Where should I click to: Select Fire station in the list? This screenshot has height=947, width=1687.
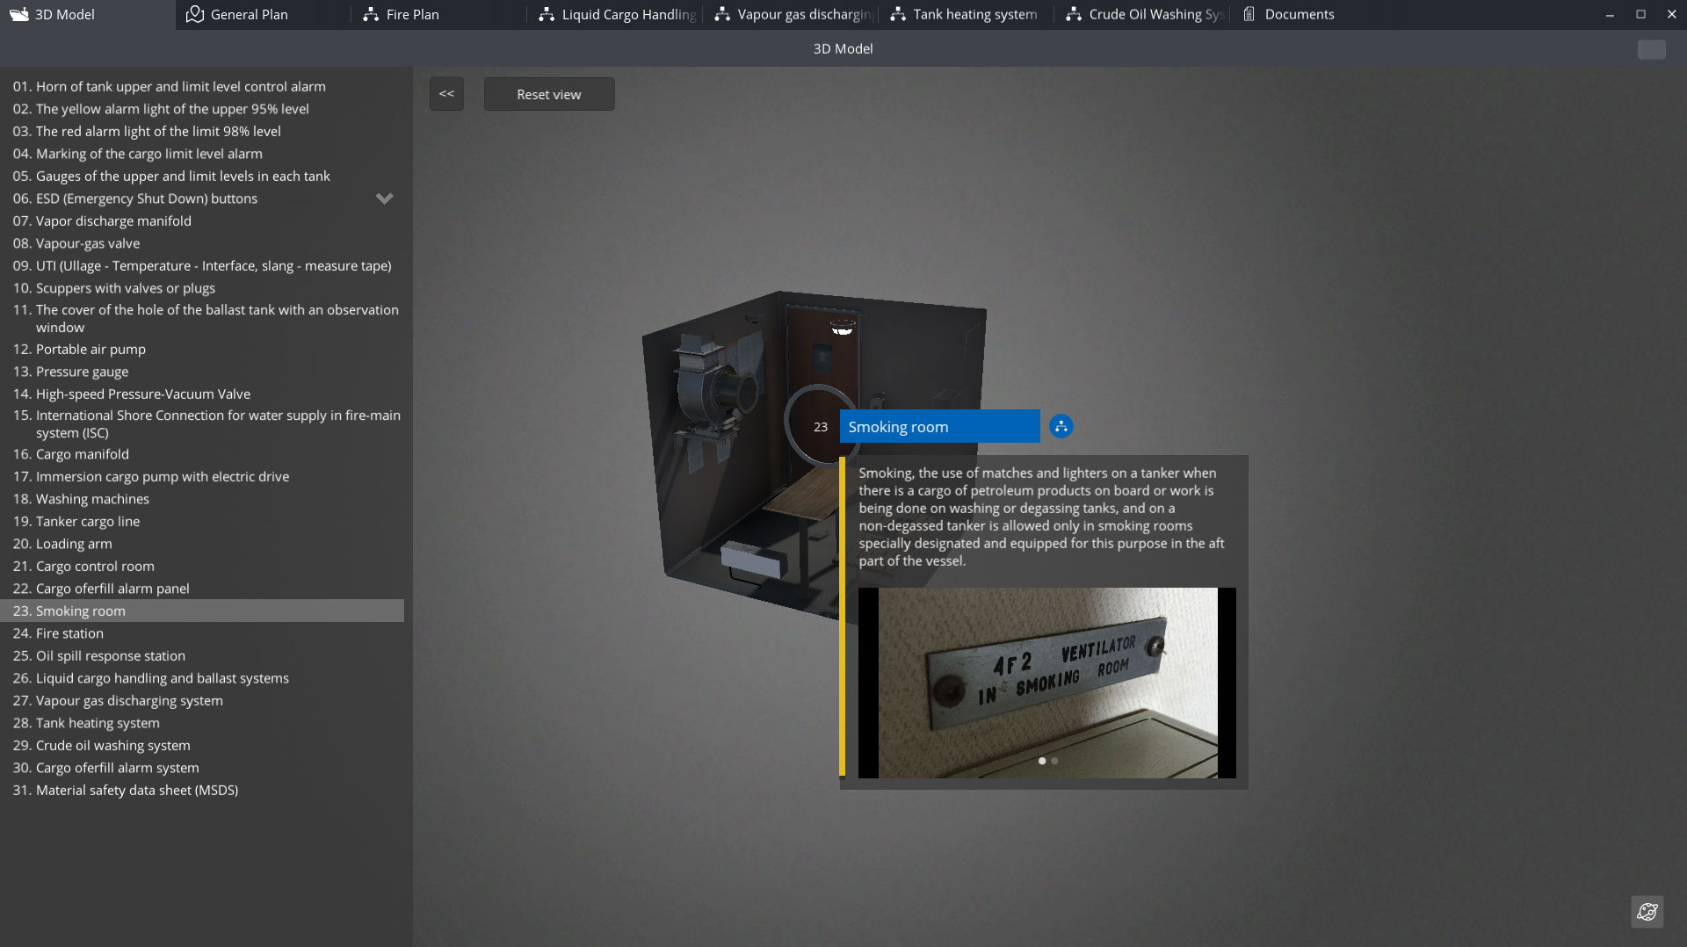pyautogui.click(x=69, y=633)
